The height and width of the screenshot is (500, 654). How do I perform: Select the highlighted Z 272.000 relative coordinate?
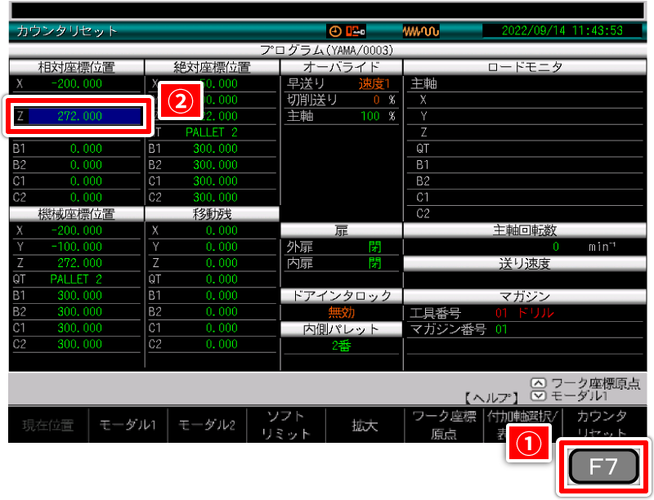[78, 116]
